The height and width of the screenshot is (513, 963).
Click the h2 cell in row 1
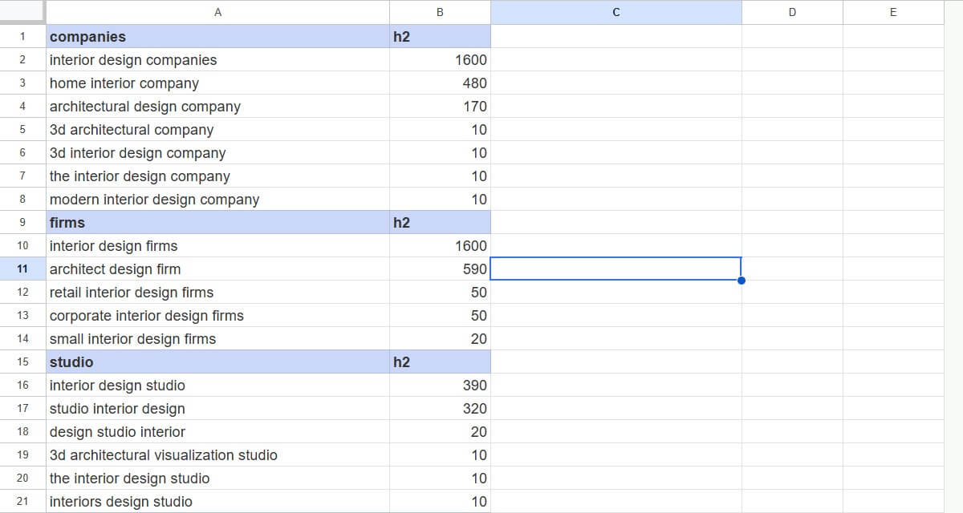pos(440,36)
